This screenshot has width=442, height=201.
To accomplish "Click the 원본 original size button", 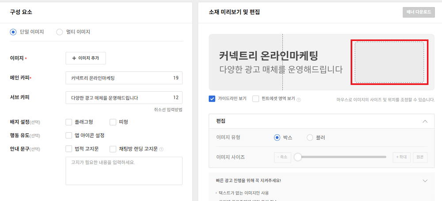I will click(x=420, y=157).
